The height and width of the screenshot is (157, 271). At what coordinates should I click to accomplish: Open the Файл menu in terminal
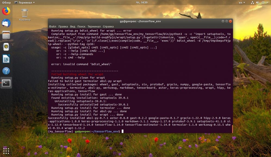52,26
